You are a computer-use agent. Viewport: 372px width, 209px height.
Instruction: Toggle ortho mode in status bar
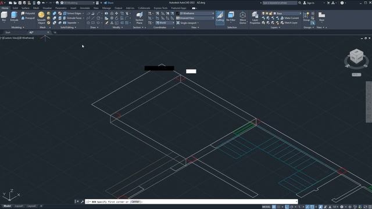point(287,207)
